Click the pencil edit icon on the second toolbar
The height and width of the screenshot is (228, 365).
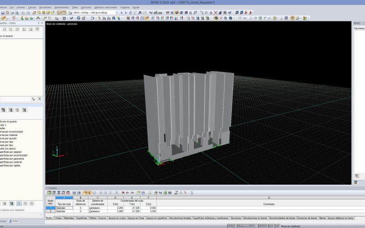click(4, 18)
